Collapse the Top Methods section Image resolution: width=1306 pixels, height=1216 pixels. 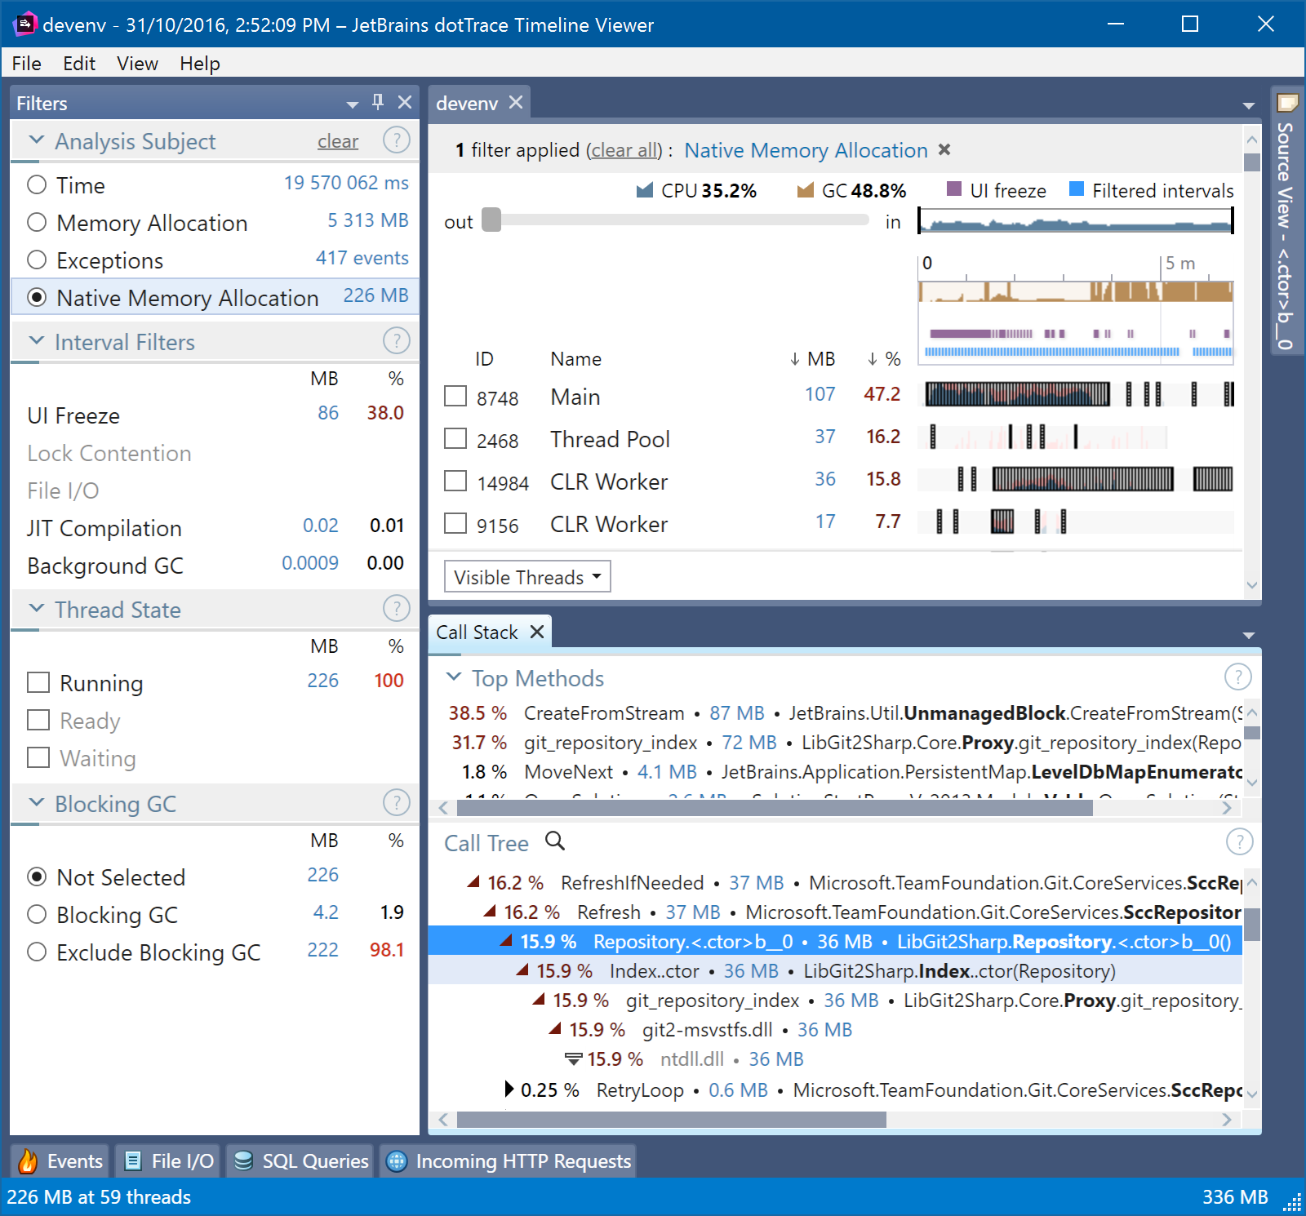[454, 677]
